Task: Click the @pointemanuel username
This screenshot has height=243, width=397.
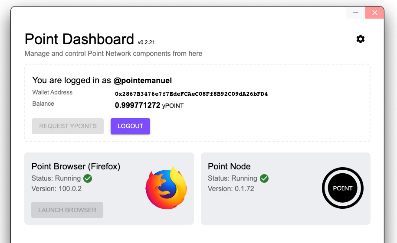Action: 143,81
